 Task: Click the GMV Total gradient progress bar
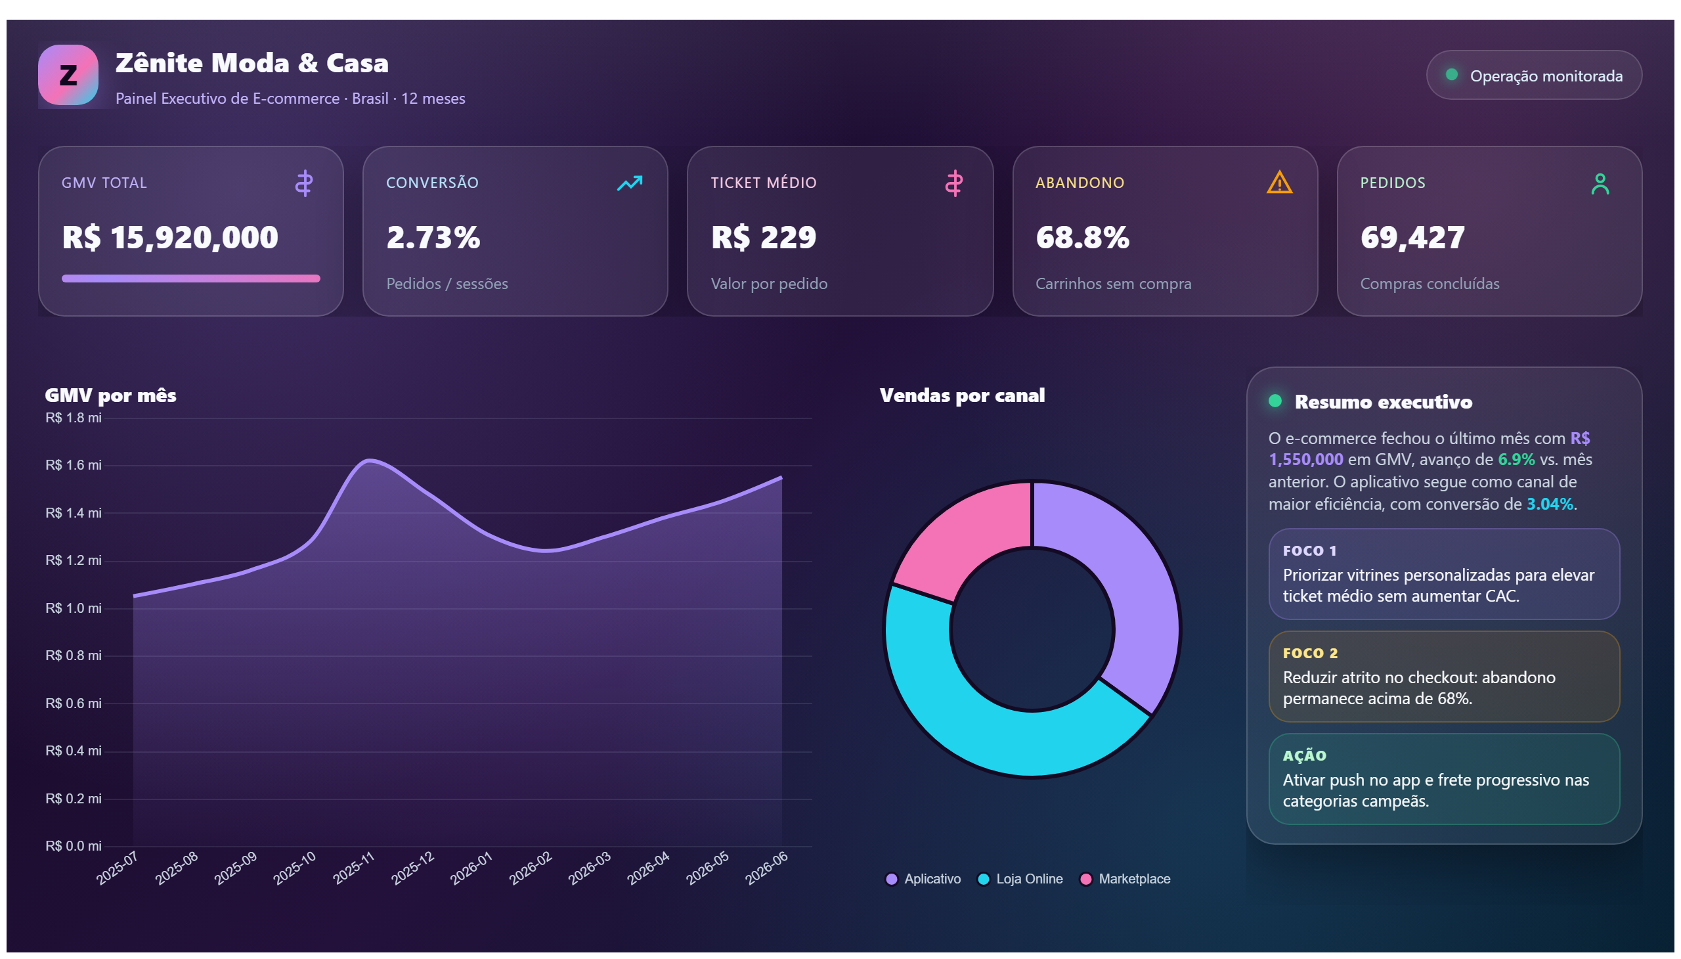click(191, 279)
